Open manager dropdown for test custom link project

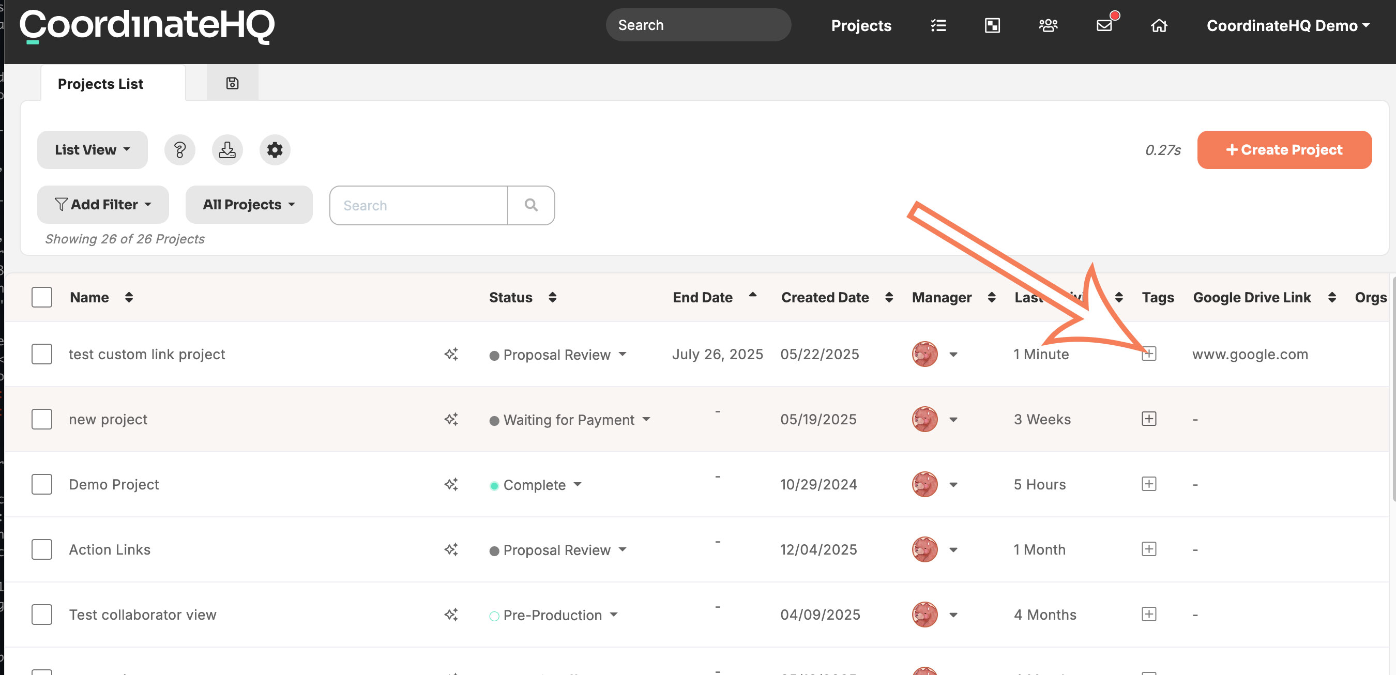click(953, 355)
